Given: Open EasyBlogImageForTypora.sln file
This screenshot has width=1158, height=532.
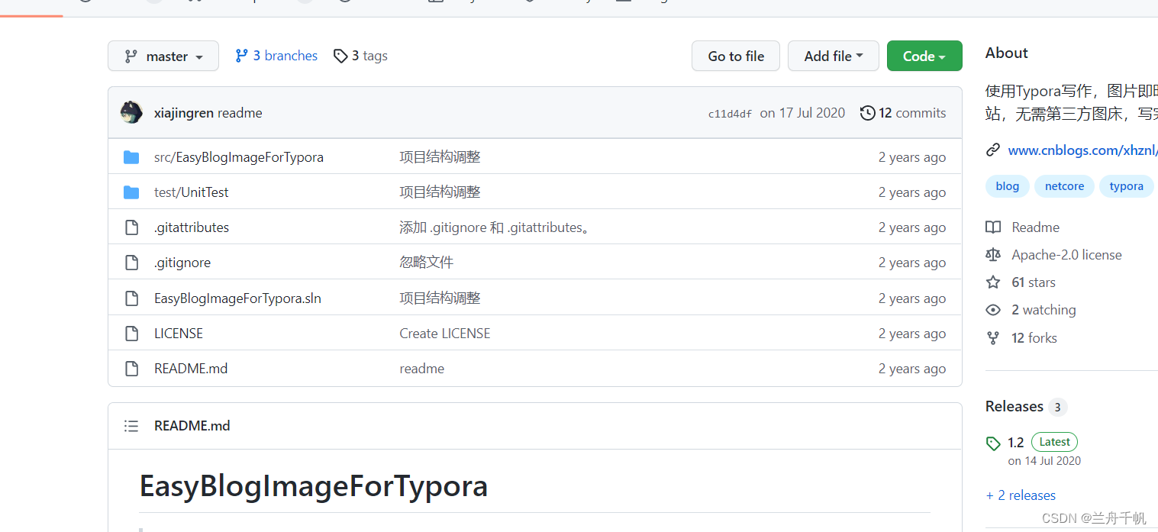Looking at the screenshot, I should pyautogui.click(x=237, y=298).
